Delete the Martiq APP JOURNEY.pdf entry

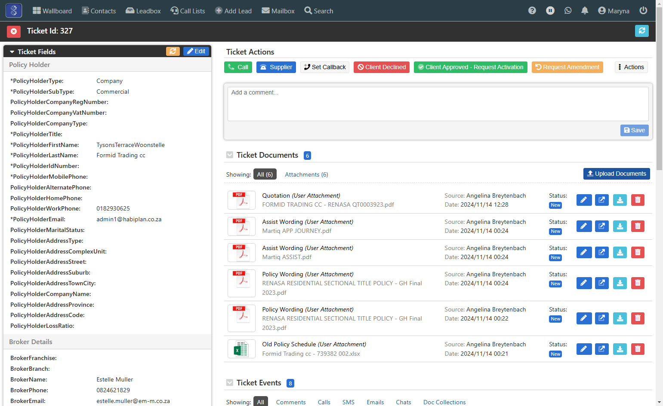638,226
